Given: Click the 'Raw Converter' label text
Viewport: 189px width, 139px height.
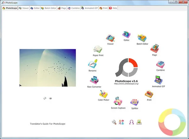Looking at the screenshot, I should click(94, 87).
